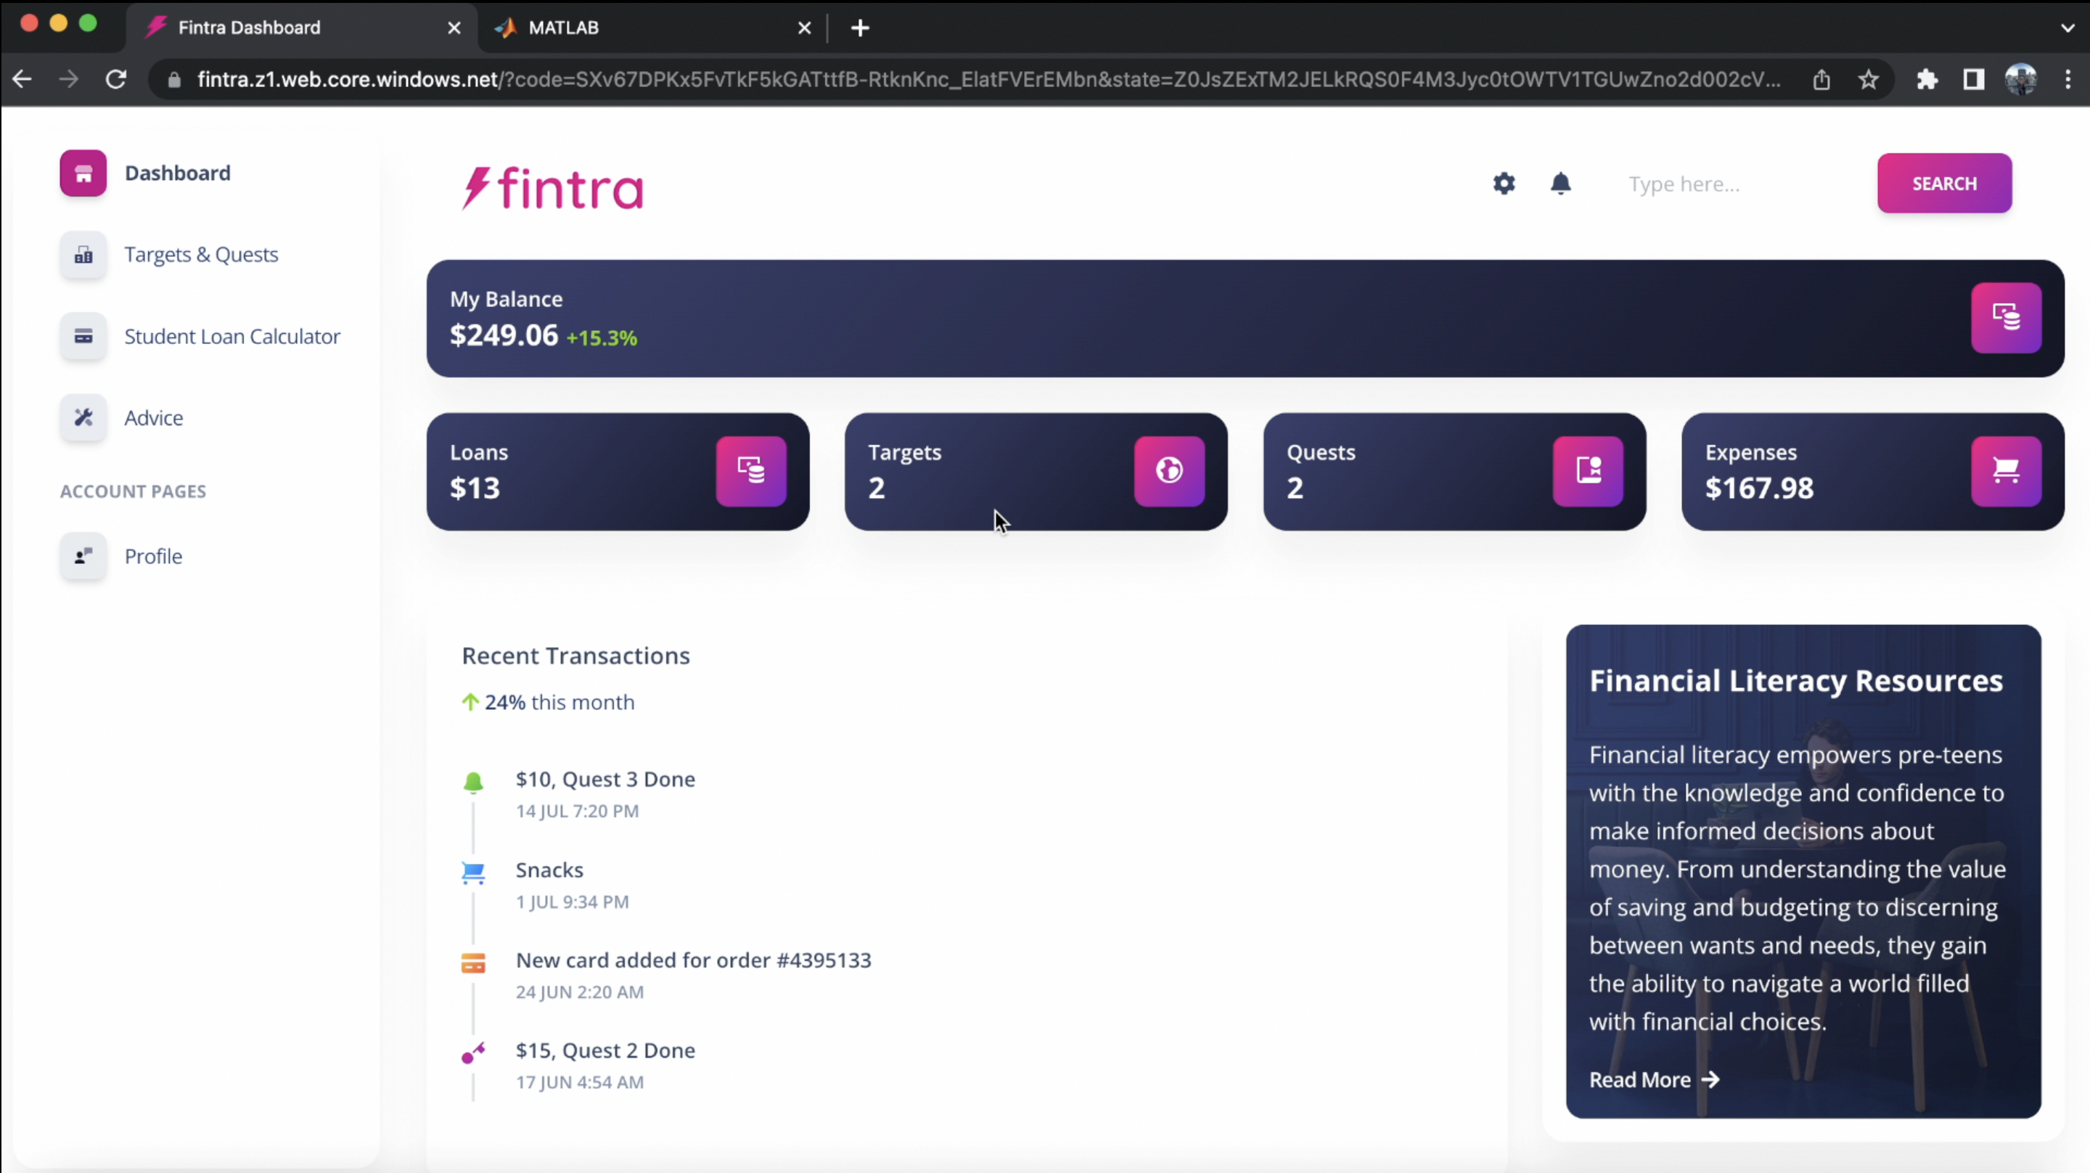Click the Expenses shopping cart icon
Viewport: 2090px width, 1173px height.
coord(2006,471)
